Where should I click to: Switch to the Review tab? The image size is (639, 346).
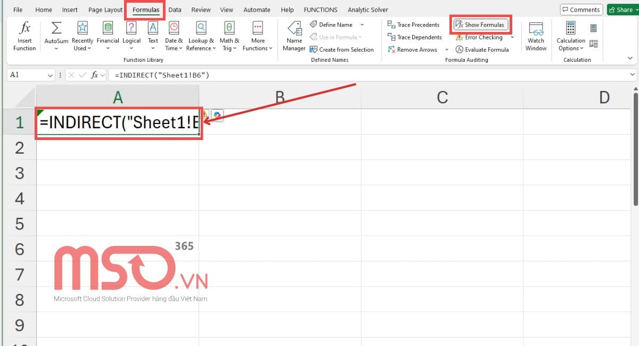coord(201,10)
